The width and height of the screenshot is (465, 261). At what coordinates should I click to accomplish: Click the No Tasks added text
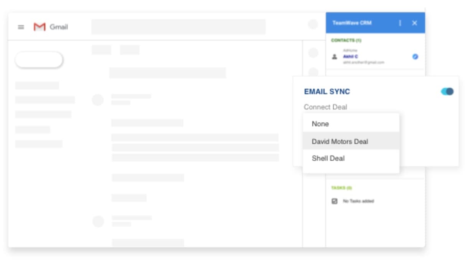coord(358,201)
